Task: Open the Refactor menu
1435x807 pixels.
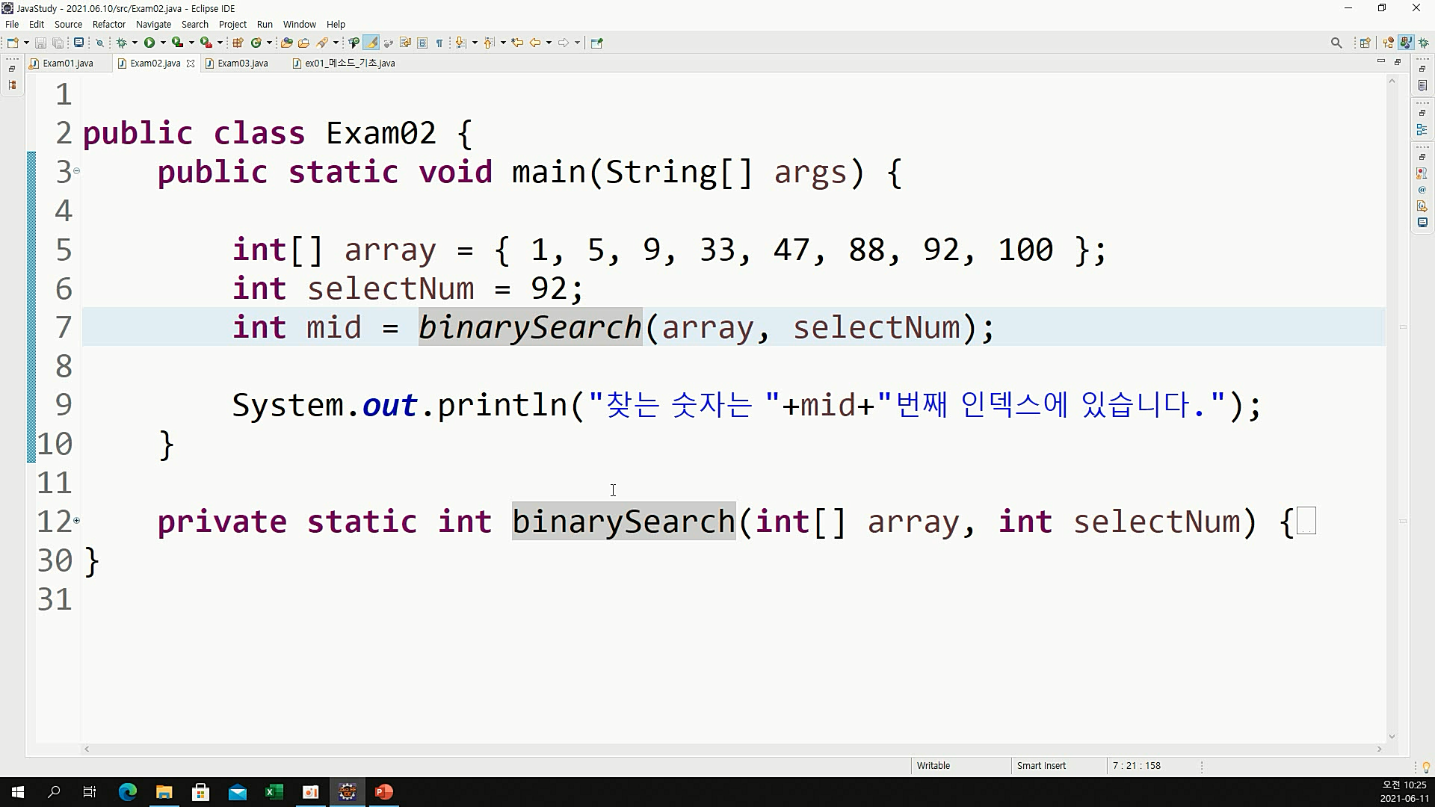Action: point(108,24)
